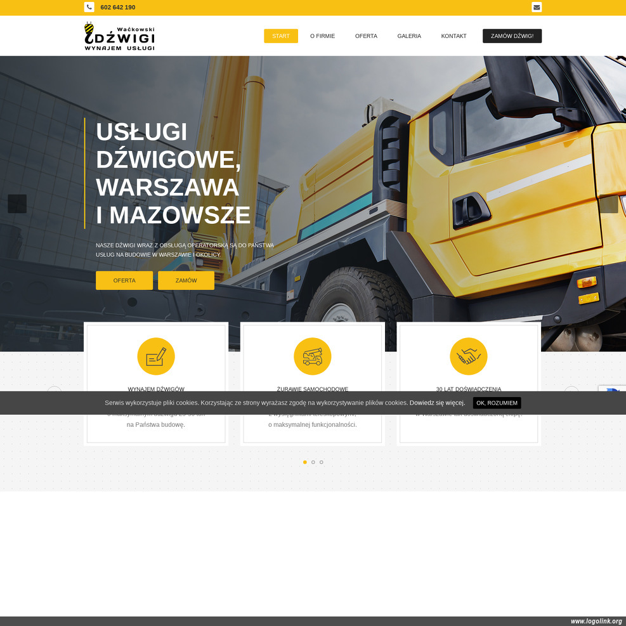Click the contract signing icon for Wynajem Dźwigów
The width and height of the screenshot is (626, 626).
[156, 356]
